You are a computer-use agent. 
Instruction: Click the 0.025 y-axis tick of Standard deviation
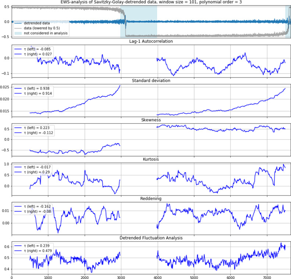pos(5,87)
